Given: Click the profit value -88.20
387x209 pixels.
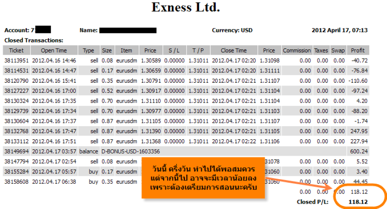Looking at the screenshot, I should [x=360, y=111].
